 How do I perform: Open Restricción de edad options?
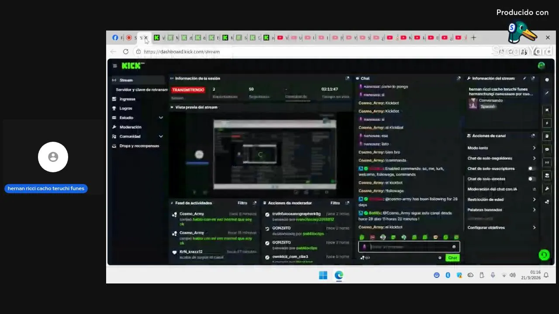point(501,199)
